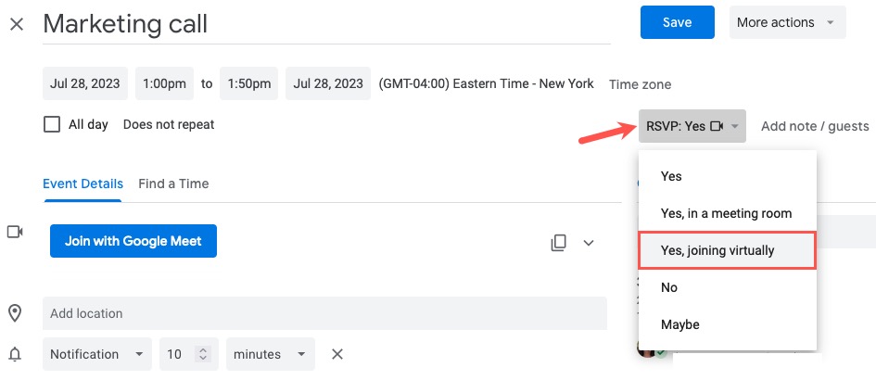Switch to the Find a Time tab

coord(173,184)
